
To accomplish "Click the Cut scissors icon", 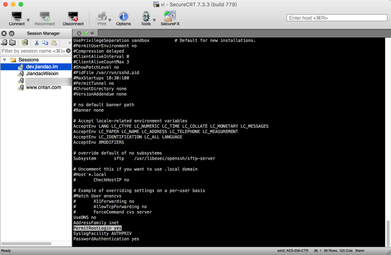I will [x=37, y=42].
